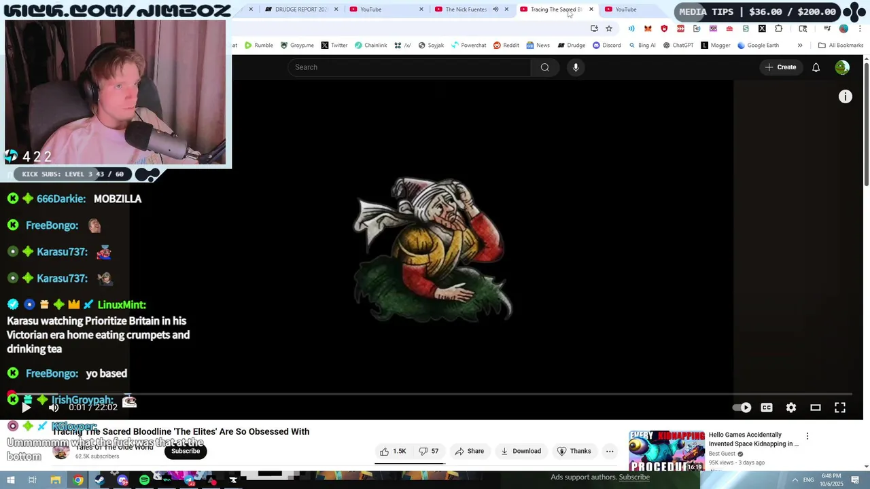This screenshot has width=870, height=489.
Task: Click the Download button
Action: [521, 451]
